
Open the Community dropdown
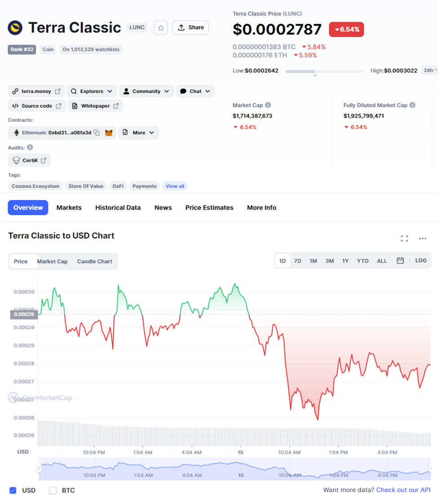click(x=146, y=91)
